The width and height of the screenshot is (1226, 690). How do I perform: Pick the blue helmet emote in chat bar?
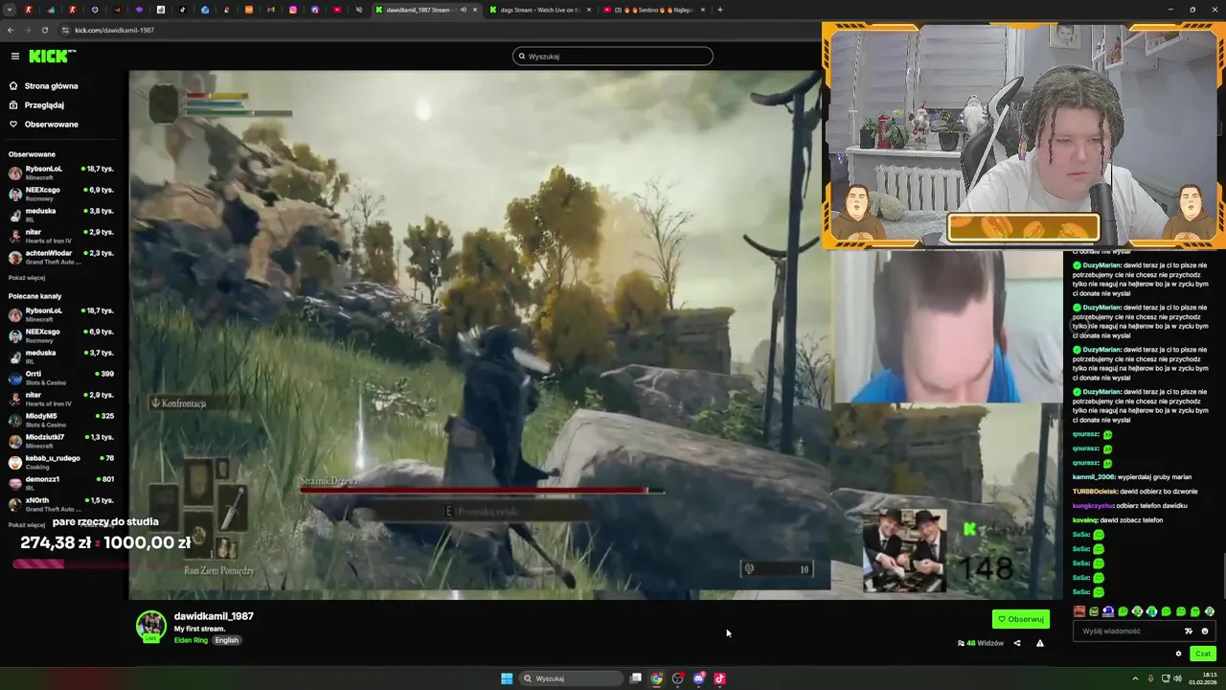click(1108, 611)
